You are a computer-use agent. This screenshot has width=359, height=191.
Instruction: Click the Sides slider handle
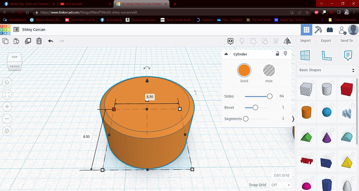click(x=270, y=96)
